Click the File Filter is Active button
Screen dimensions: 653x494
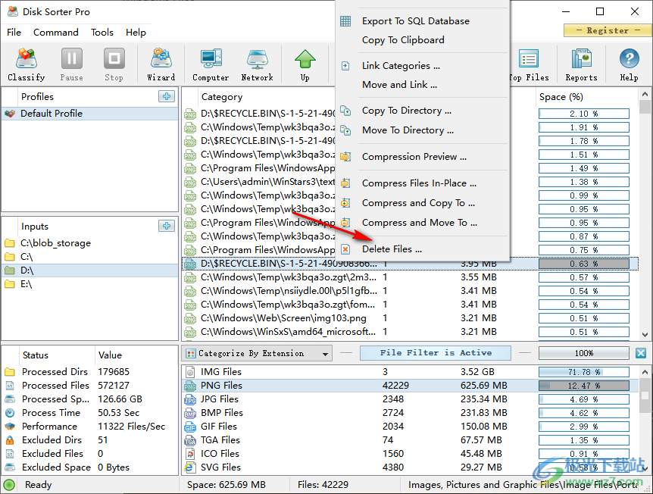click(x=436, y=353)
